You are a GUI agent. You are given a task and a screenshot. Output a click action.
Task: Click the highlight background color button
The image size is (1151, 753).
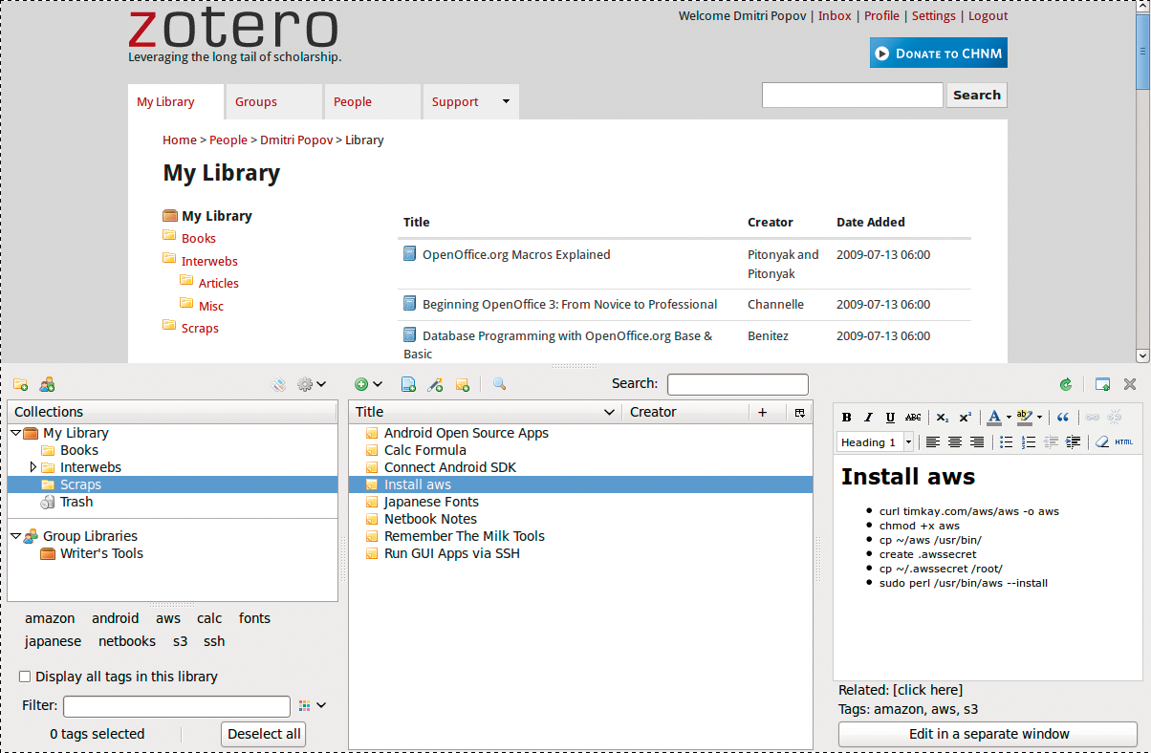(x=1025, y=417)
